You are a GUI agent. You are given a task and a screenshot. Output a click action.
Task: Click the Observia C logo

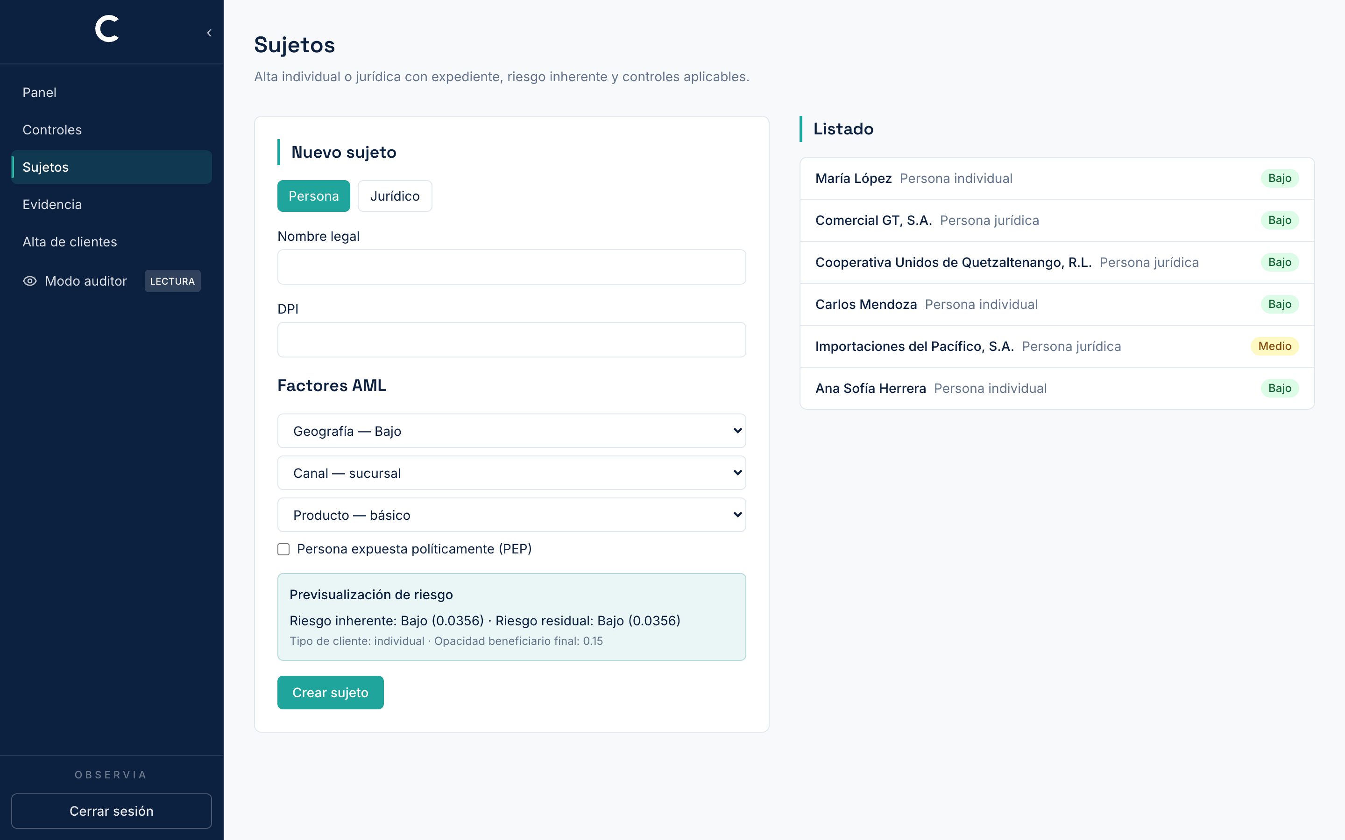(107, 28)
